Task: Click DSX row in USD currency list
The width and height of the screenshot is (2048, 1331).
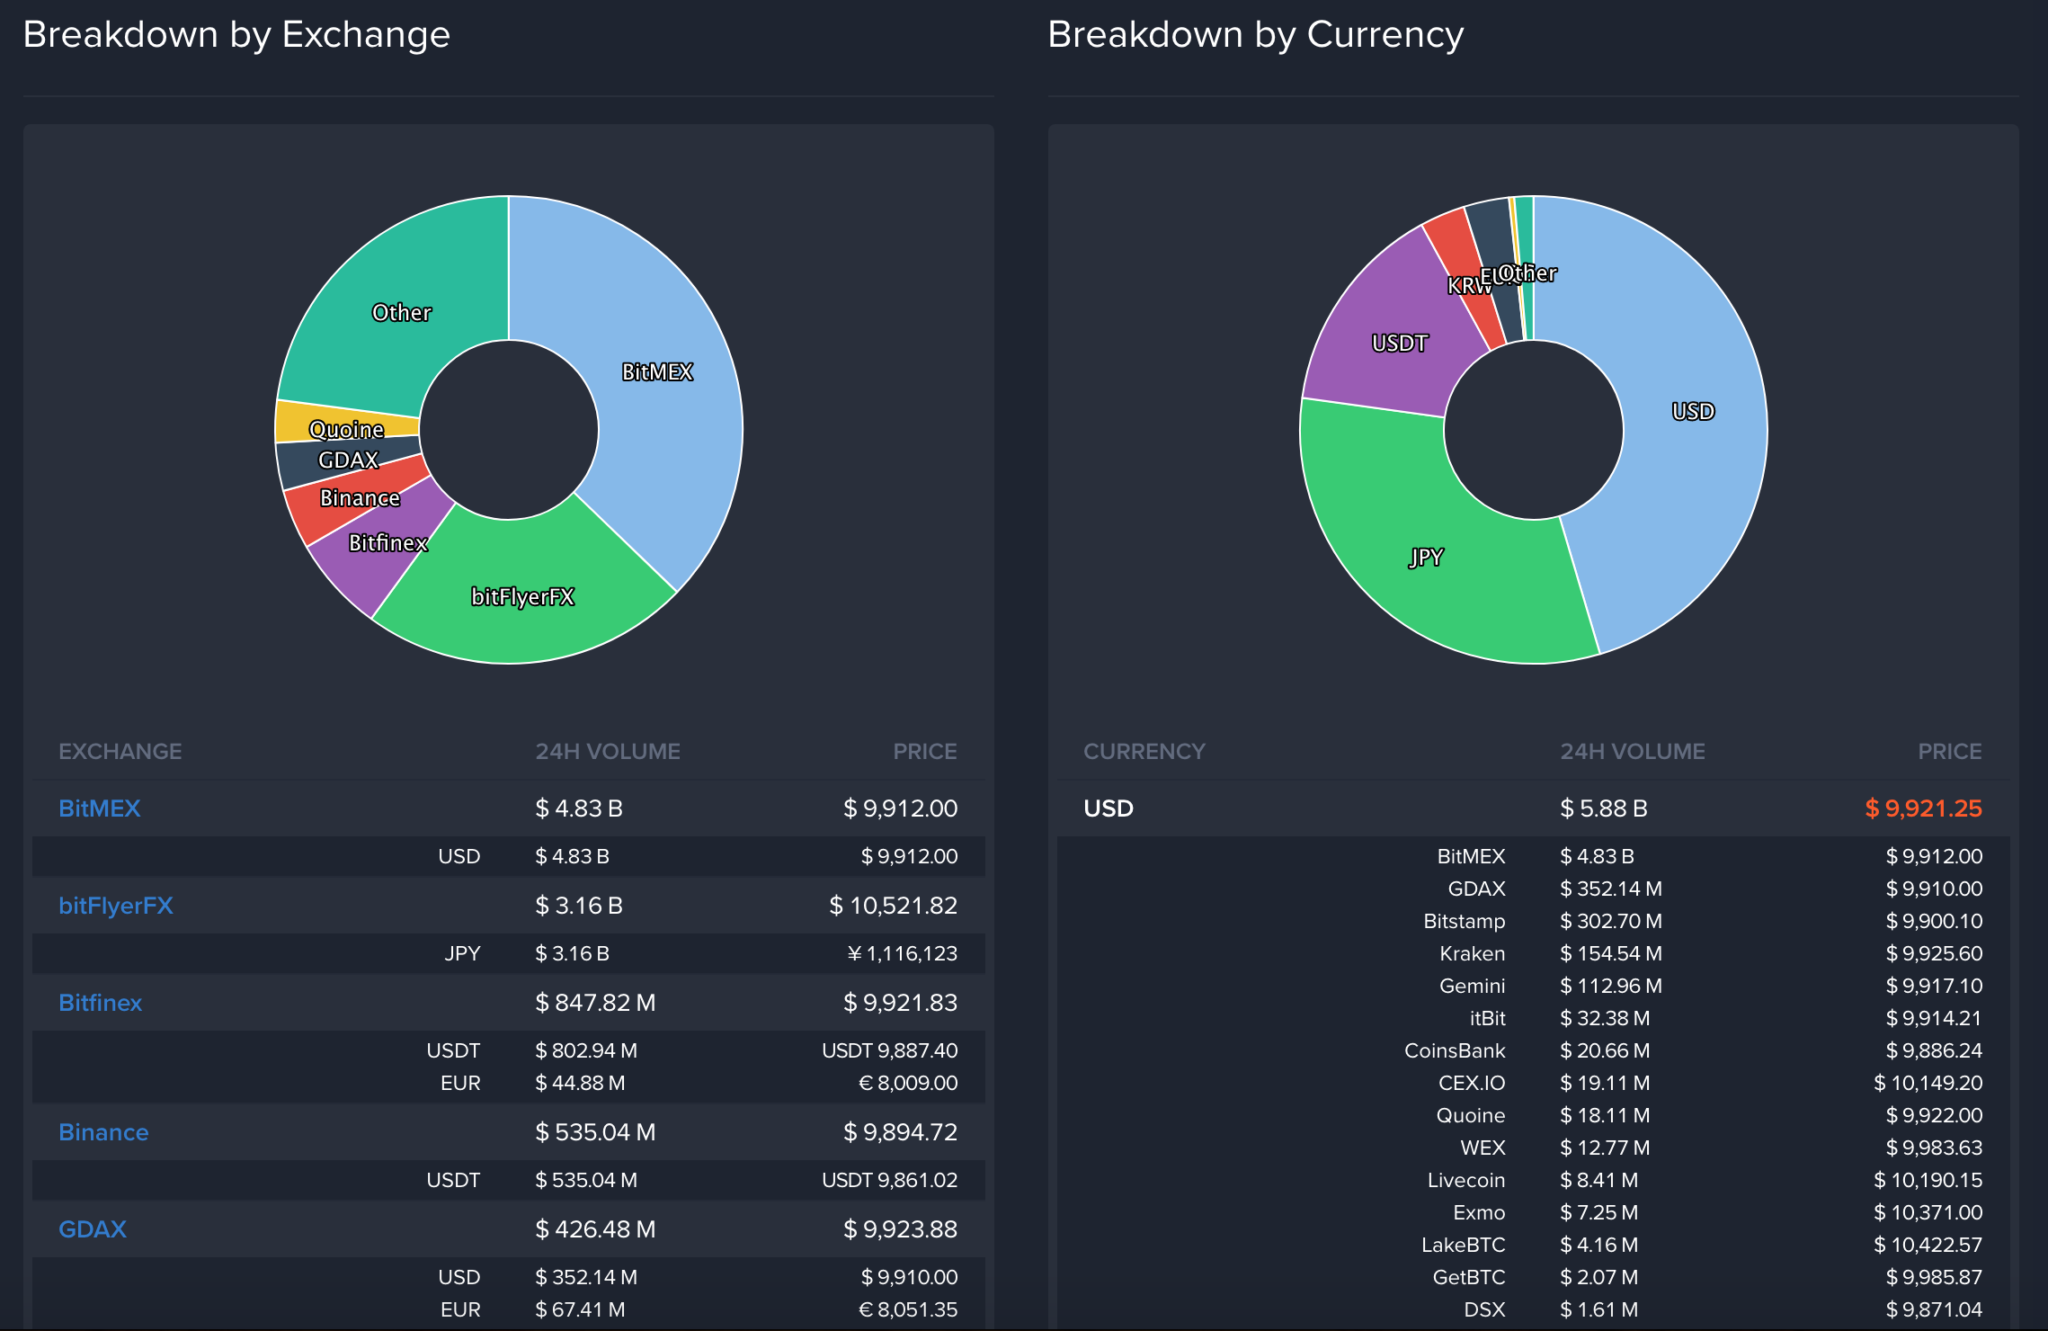Action: pyautogui.click(x=1534, y=1309)
